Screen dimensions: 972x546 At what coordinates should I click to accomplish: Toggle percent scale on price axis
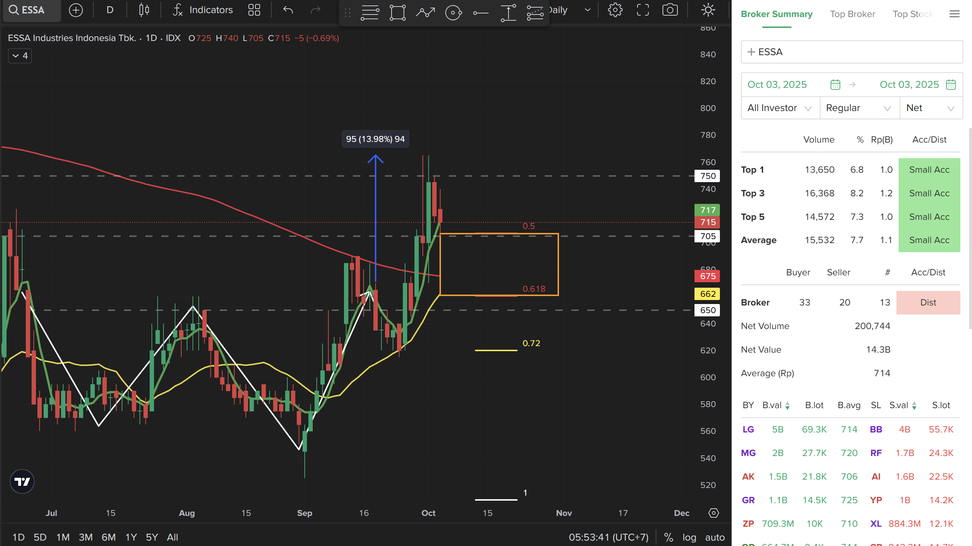click(668, 537)
